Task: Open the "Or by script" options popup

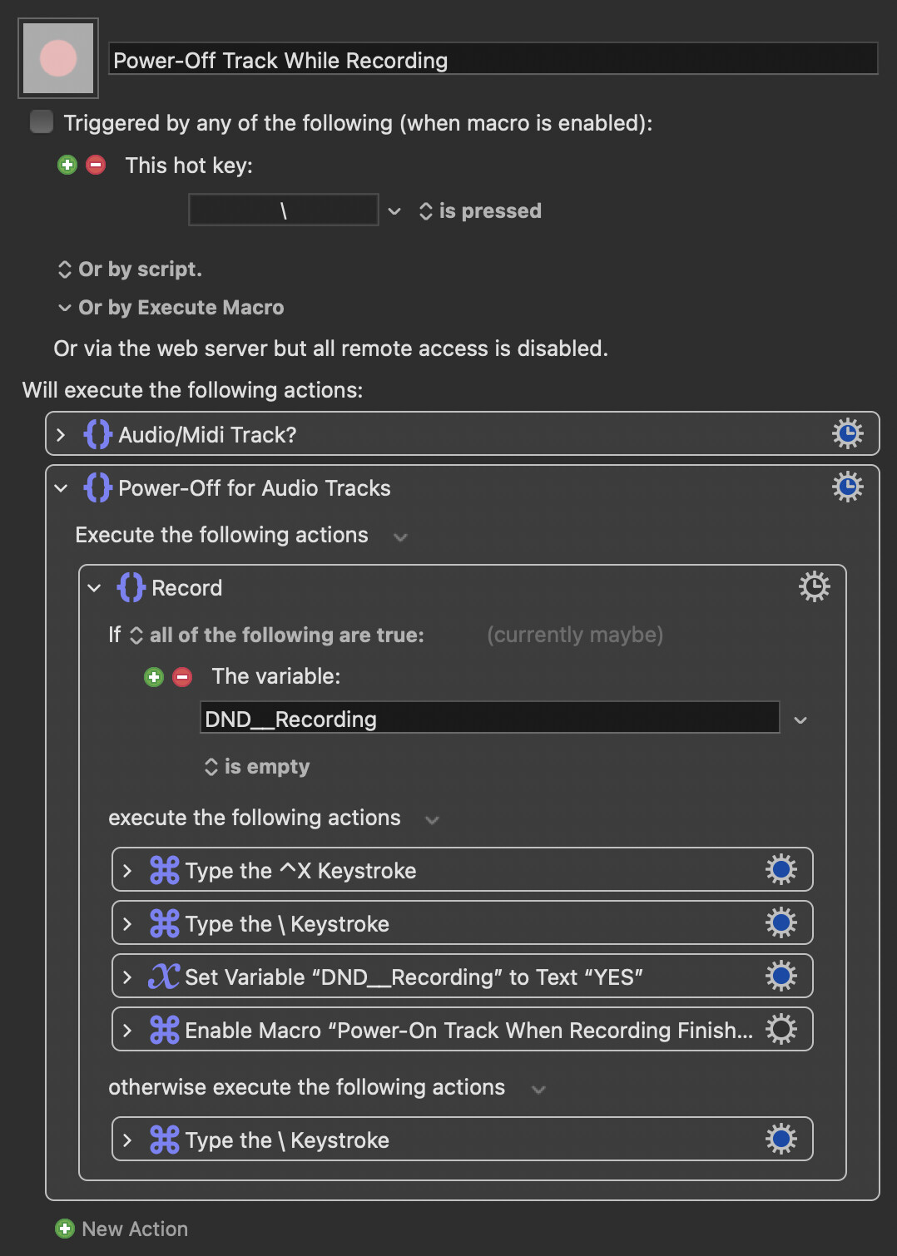Action: tap(130, 269)
